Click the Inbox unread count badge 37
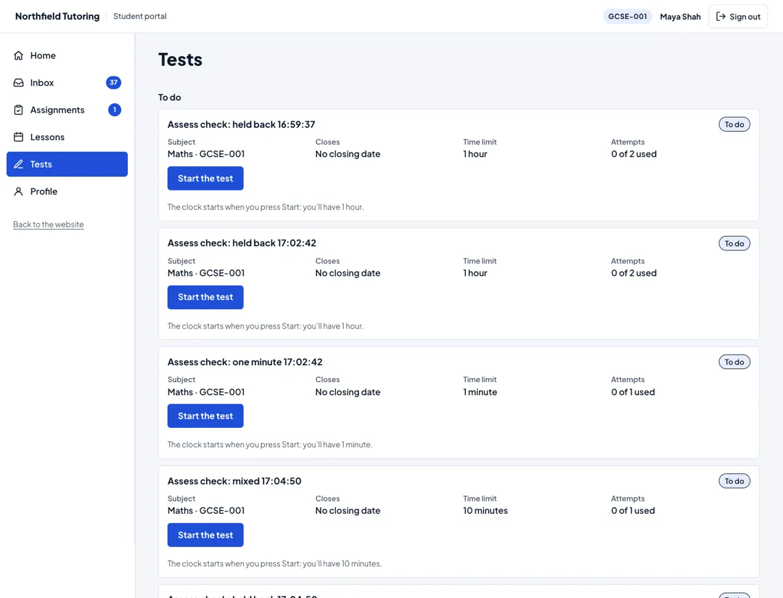The width and height of the screenshot is (783, 598). [114, 83]
